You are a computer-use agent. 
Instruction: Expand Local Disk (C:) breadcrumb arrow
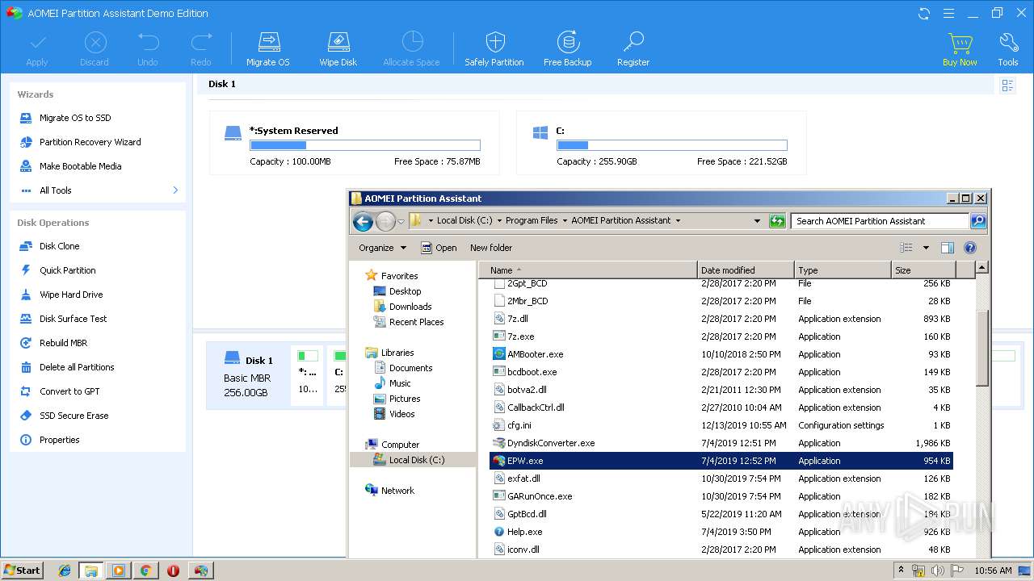coord(499,221)
